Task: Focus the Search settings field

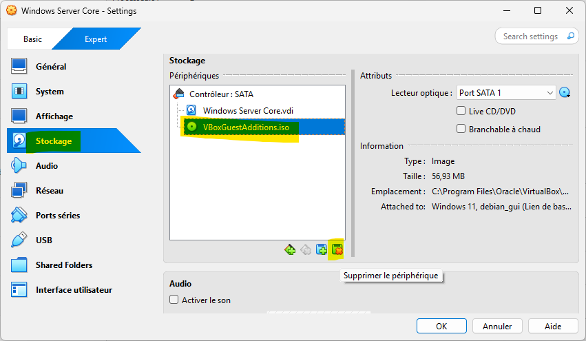Action: (x=532, y=37)
